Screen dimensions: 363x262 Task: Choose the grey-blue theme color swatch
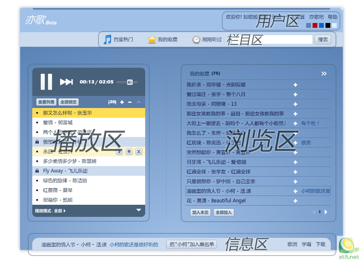point(309,25)
